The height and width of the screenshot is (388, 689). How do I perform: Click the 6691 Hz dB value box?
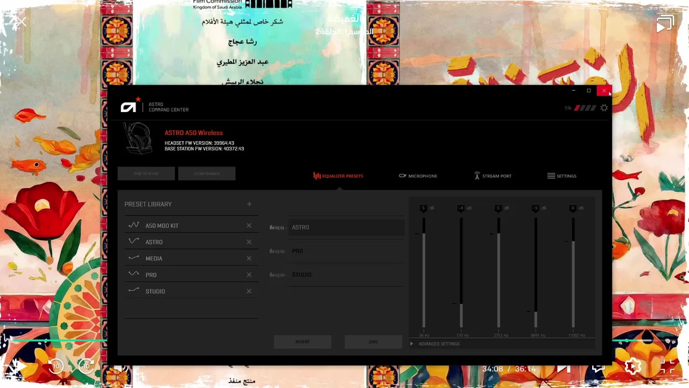[x=535, y=208]
